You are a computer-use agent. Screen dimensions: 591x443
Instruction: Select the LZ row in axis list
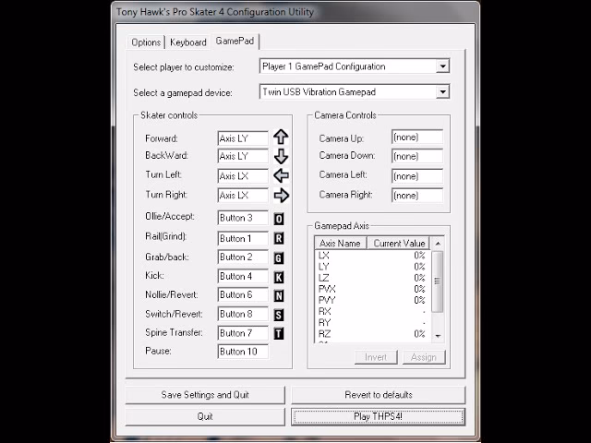tap(372, 278)
